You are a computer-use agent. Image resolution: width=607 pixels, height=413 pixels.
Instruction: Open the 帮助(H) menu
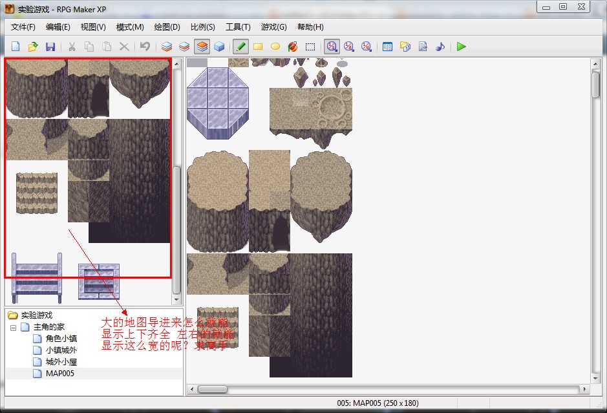(x=310, y=27)
